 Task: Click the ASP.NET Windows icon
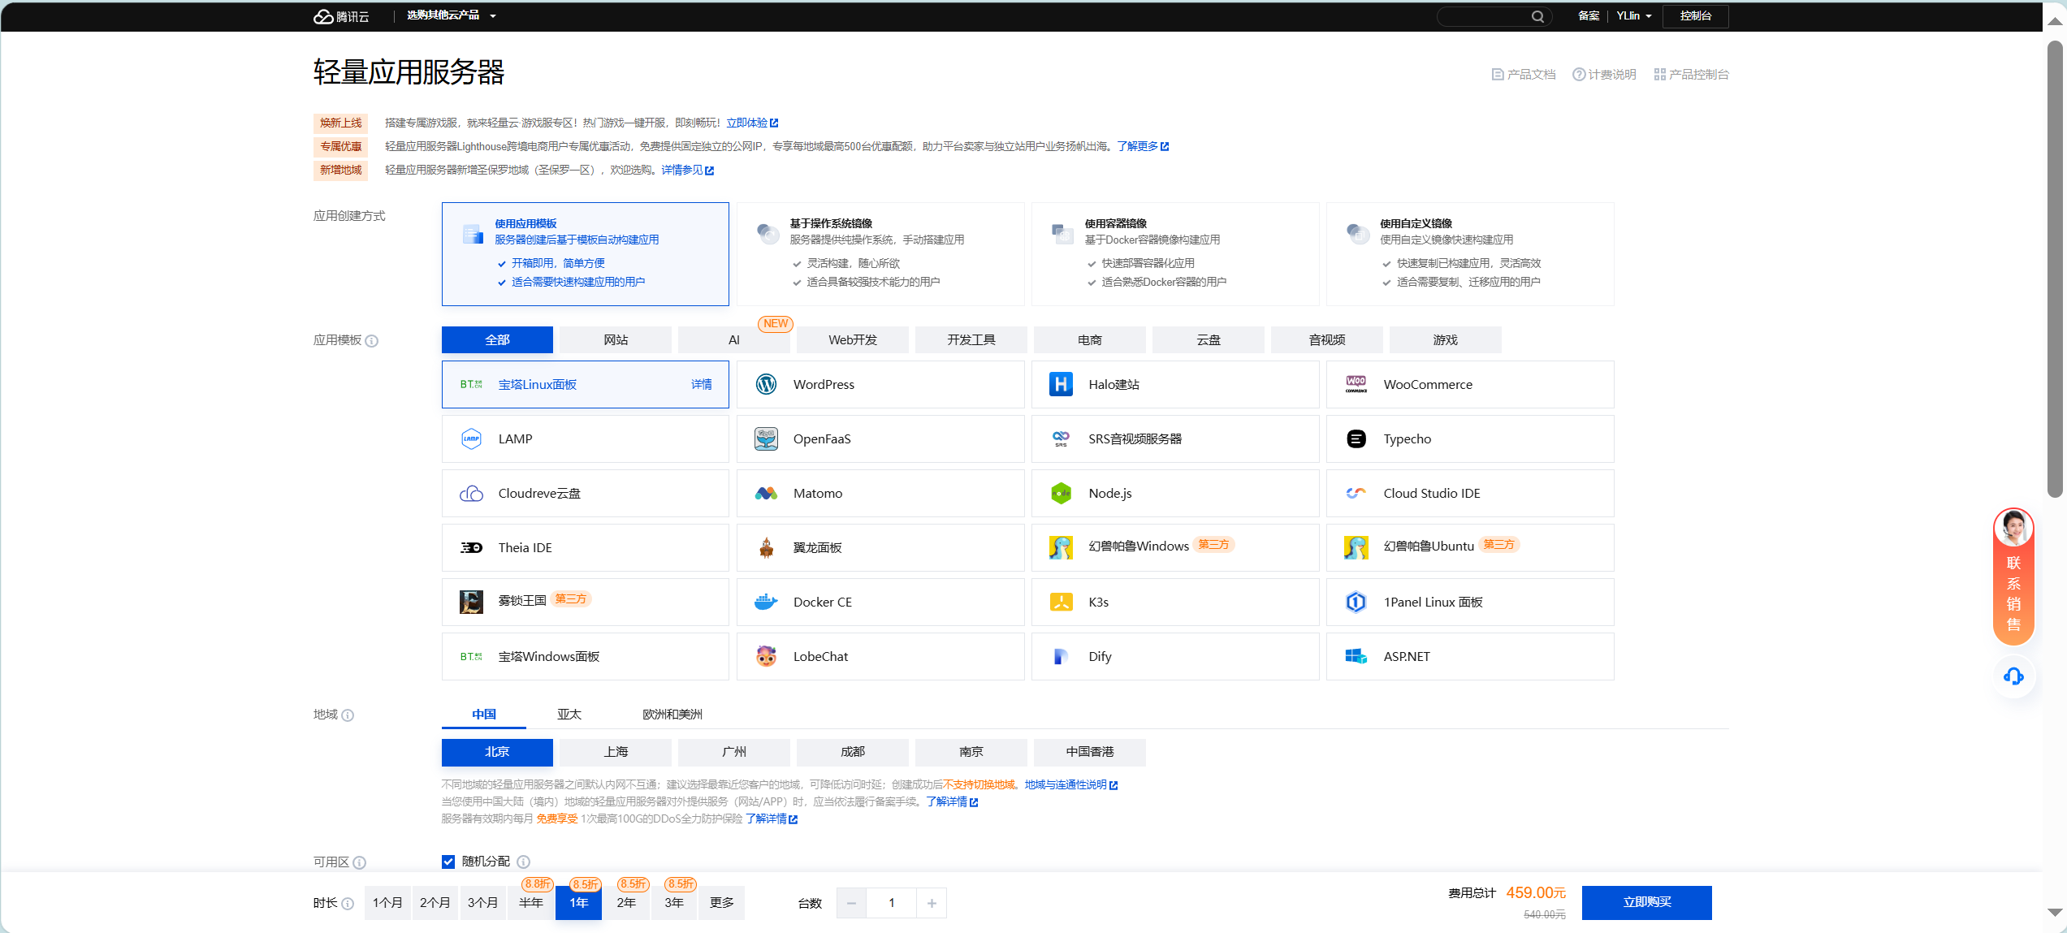click(x=1356, y=656)
